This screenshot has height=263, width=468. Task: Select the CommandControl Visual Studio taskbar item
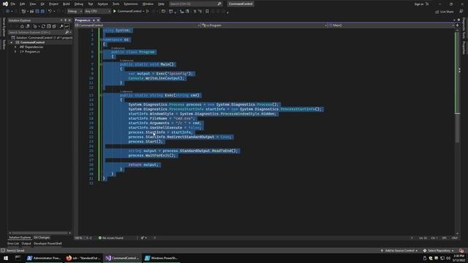tap(122, 258)
